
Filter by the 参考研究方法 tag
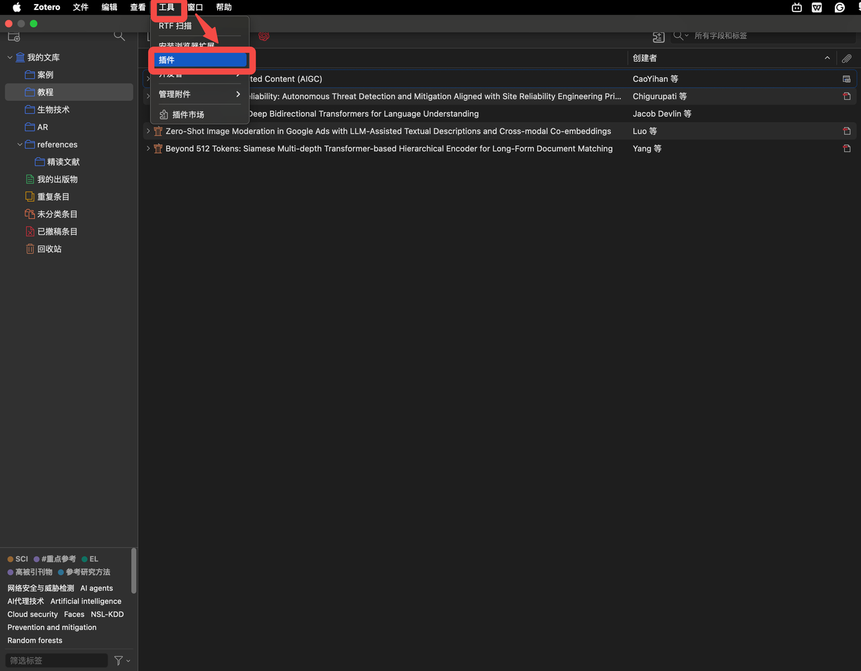pyautogui.click(x=84, y=572)
